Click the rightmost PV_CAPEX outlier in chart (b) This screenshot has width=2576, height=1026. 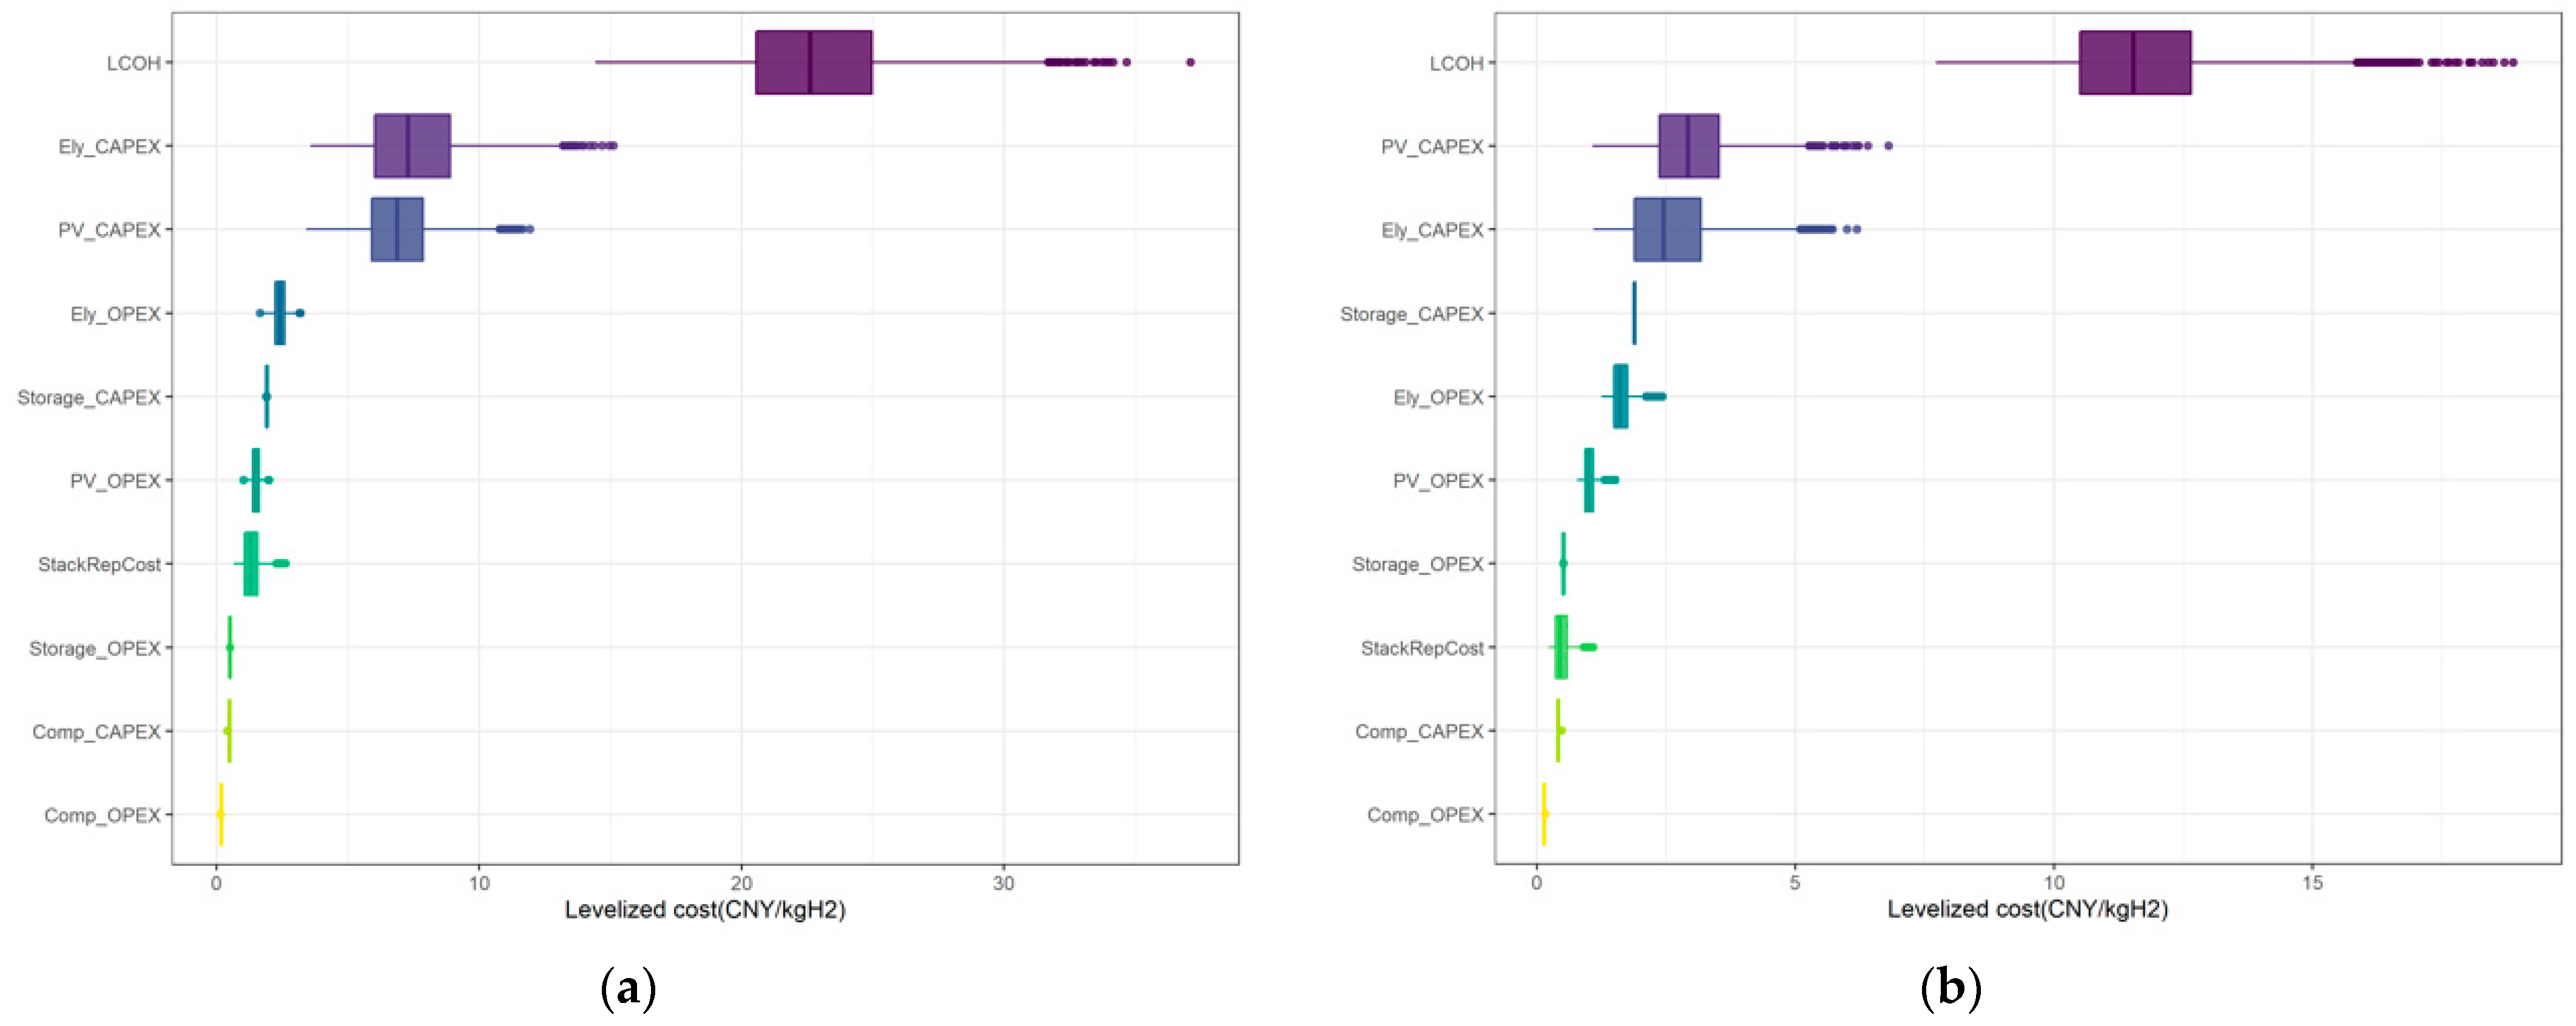[x=1888, y=146]
